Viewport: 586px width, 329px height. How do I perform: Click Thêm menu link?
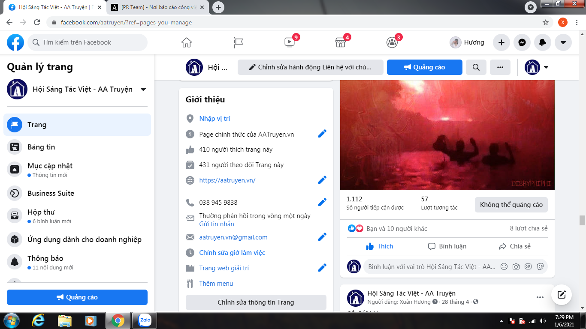(x=216, y=284)
